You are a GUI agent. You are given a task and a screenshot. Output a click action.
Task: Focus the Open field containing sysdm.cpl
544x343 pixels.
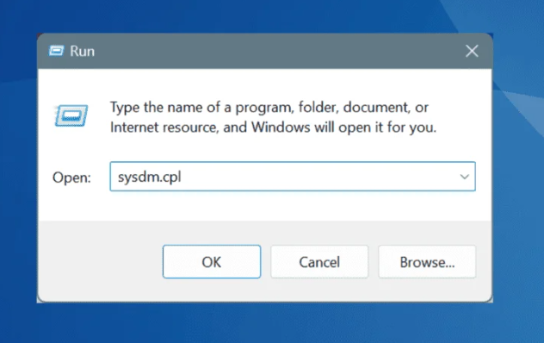click(293, 177)
